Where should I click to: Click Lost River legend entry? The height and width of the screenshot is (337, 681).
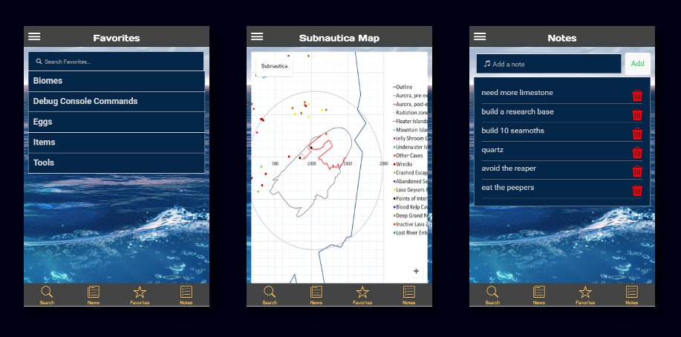pyautogui.click(x=411, y=233)
